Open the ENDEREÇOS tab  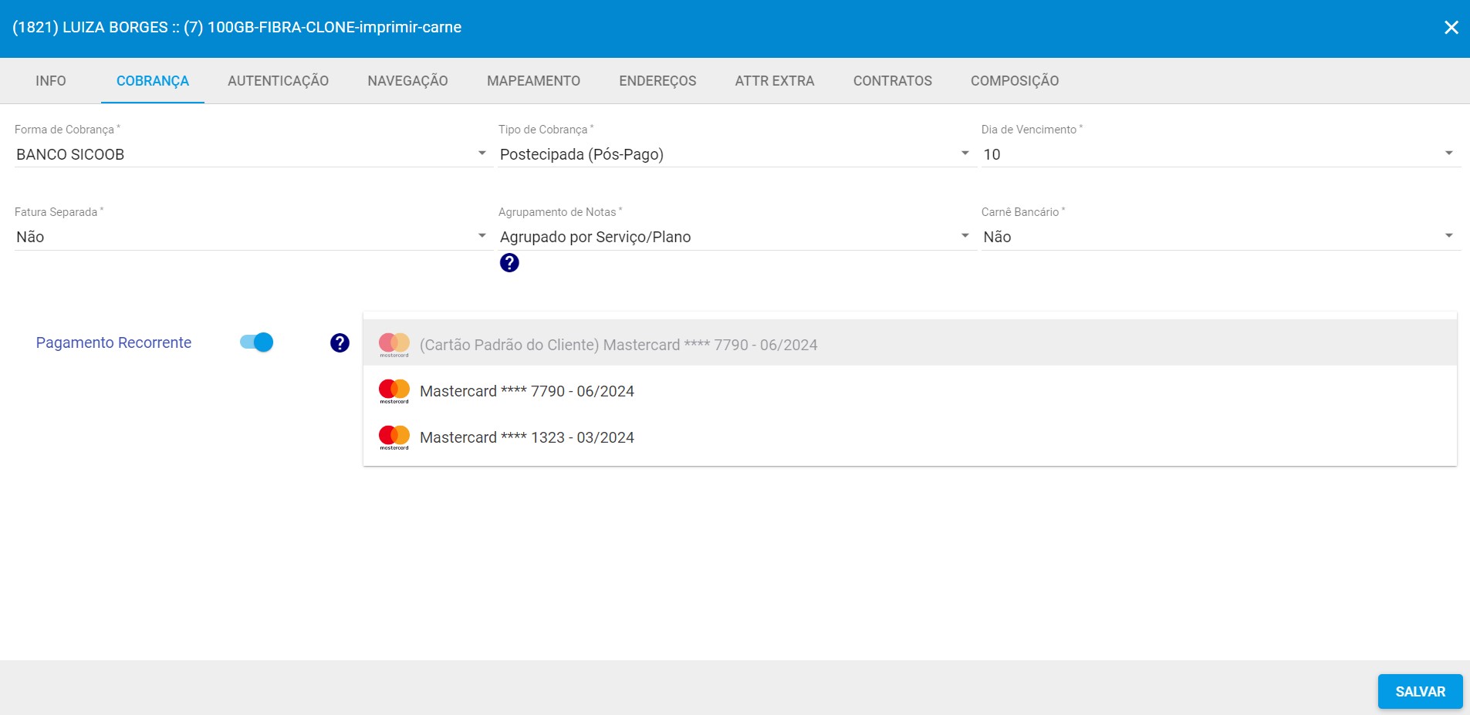point(657,81)
